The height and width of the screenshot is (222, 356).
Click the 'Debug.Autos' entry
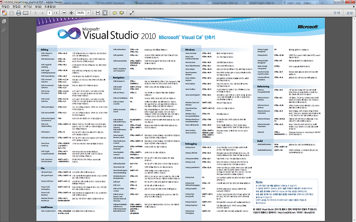click(190, 147)
